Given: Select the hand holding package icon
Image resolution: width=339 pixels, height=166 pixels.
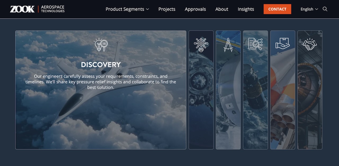Looking at the screenshot, I should (283, 44).
